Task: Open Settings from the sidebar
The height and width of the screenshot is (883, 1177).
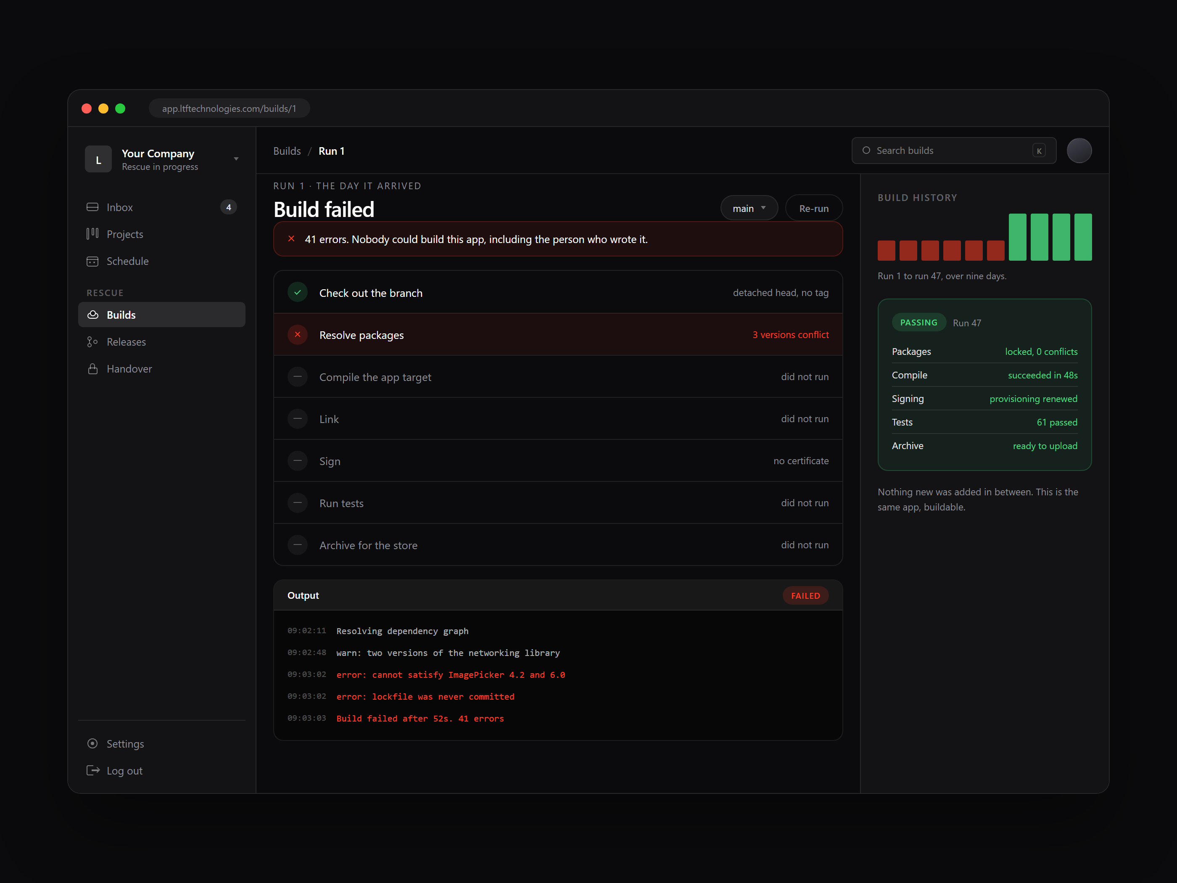Action: pyautogui.click(x=162, y=743)
